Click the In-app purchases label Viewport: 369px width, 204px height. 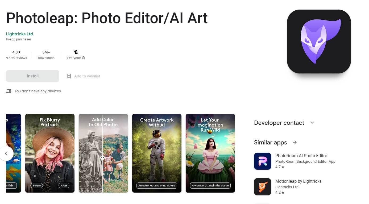(19, 39)
